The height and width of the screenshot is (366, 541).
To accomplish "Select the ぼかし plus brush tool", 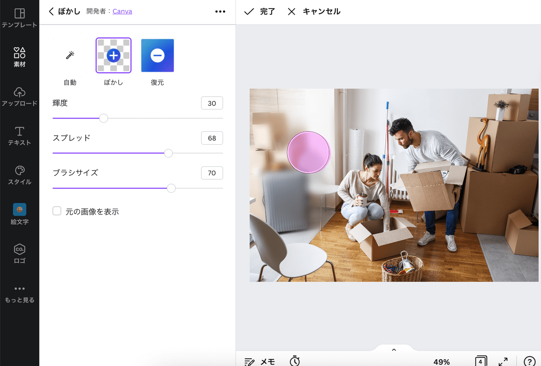I will tap(113, 56).
